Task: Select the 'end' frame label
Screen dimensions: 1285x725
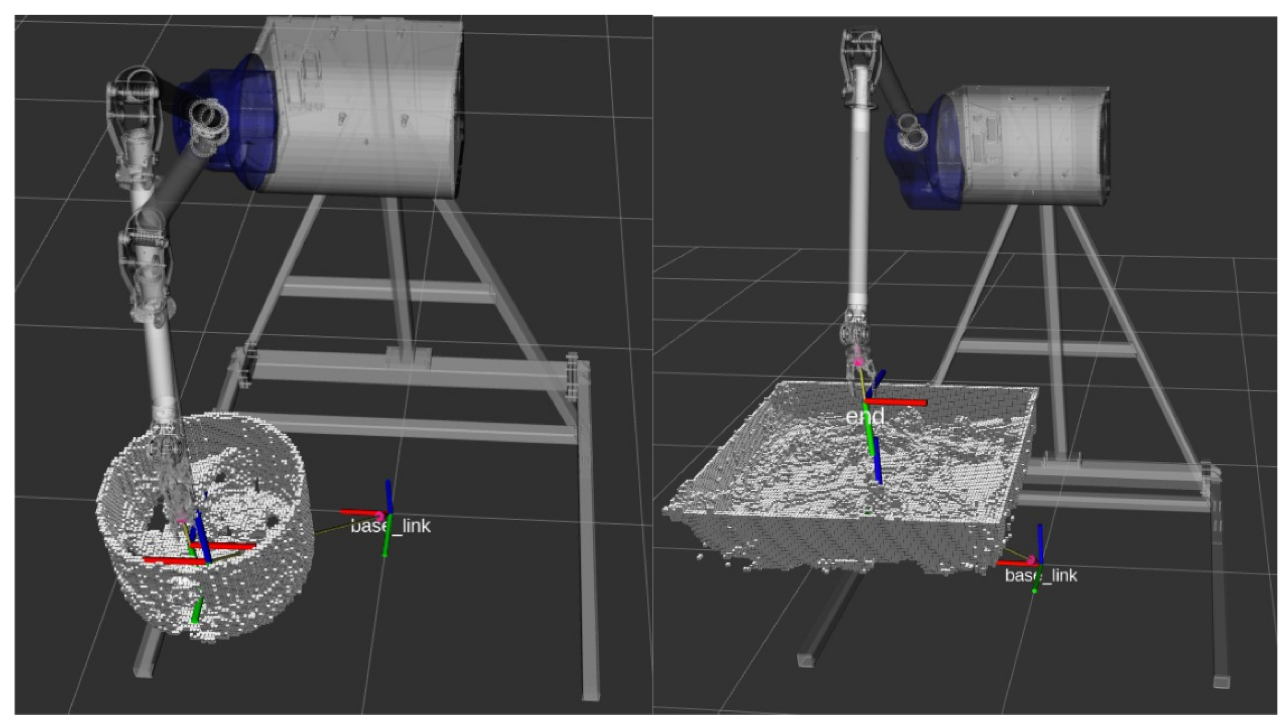Action: click(x=865, y=416)
